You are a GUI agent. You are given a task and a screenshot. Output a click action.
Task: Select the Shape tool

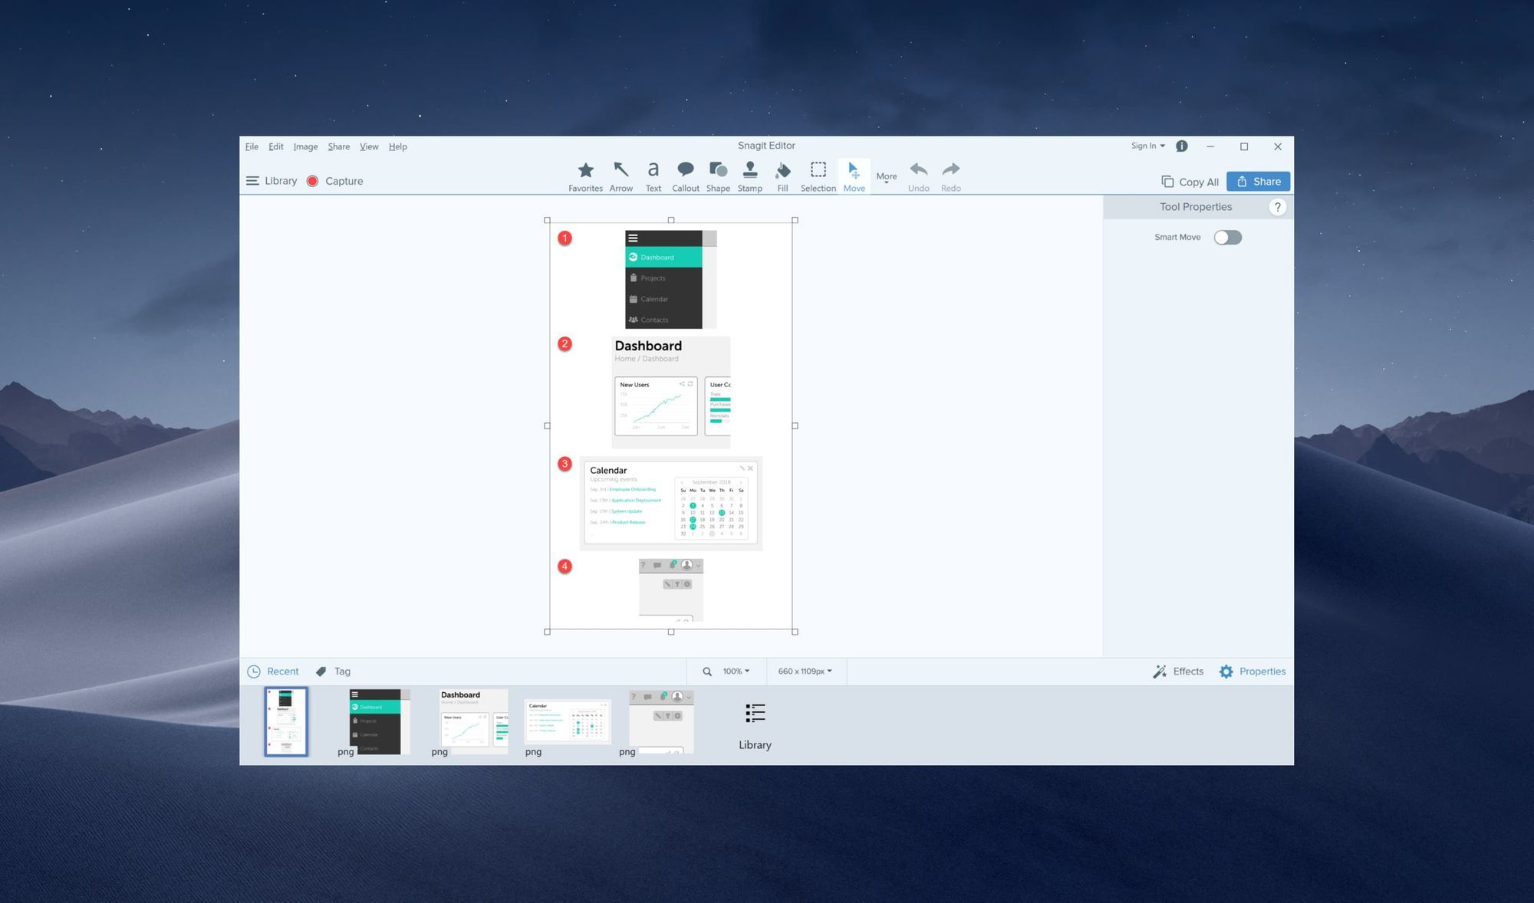tap(717, 174)
